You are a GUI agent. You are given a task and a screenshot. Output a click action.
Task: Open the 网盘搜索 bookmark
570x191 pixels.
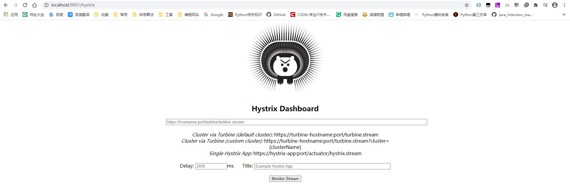pos(347,15)
